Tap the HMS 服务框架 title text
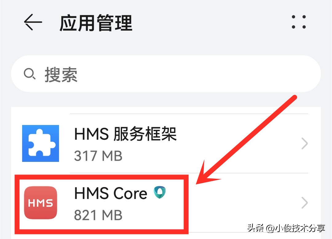This screenshot has width=332, height=239. coord(125,134)
